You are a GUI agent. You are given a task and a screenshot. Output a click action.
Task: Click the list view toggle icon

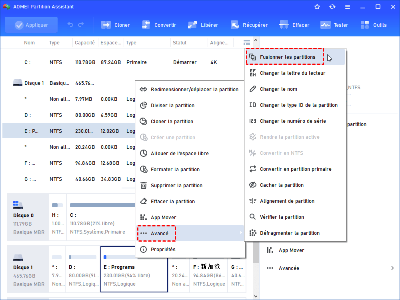click(247, 43)
